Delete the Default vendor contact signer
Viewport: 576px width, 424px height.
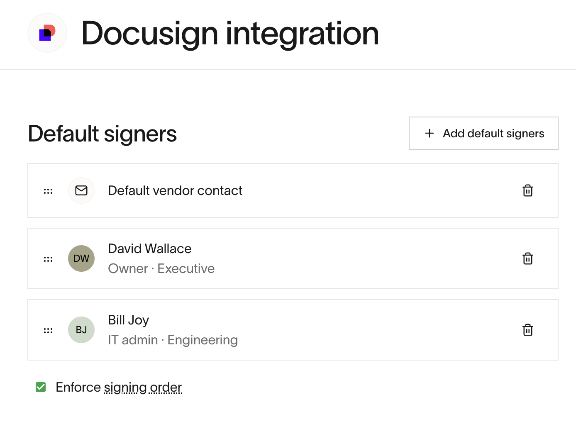[x=527, y=190]
